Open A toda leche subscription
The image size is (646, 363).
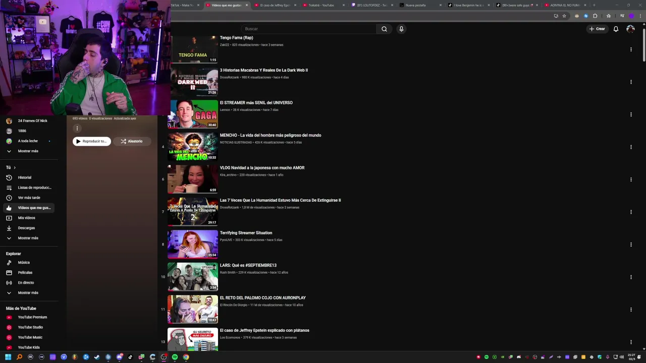pyautogui.click(x=29, y=141)
